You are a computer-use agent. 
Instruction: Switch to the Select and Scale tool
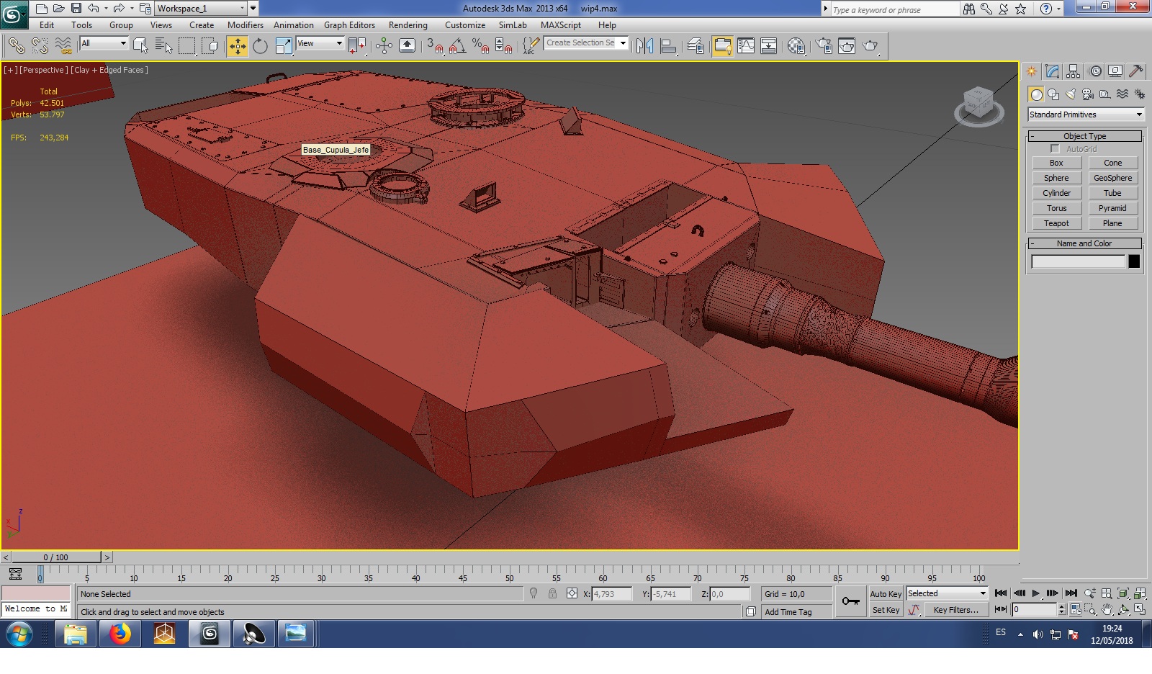pos(284,46)
